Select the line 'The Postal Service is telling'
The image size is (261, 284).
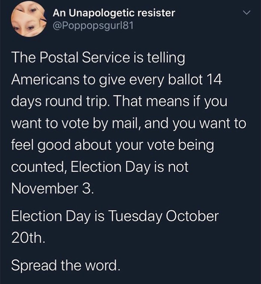pyautogui.click(x=98, y=58)
